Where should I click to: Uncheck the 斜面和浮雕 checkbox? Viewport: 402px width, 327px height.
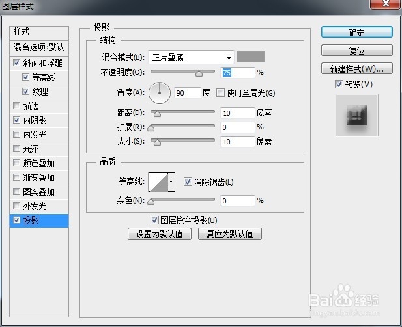tap(17, 62)
